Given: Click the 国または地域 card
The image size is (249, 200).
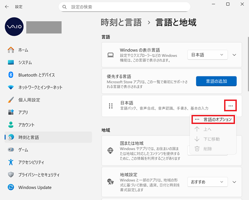Looking at the screenshot, I should (x=172, y=151).
